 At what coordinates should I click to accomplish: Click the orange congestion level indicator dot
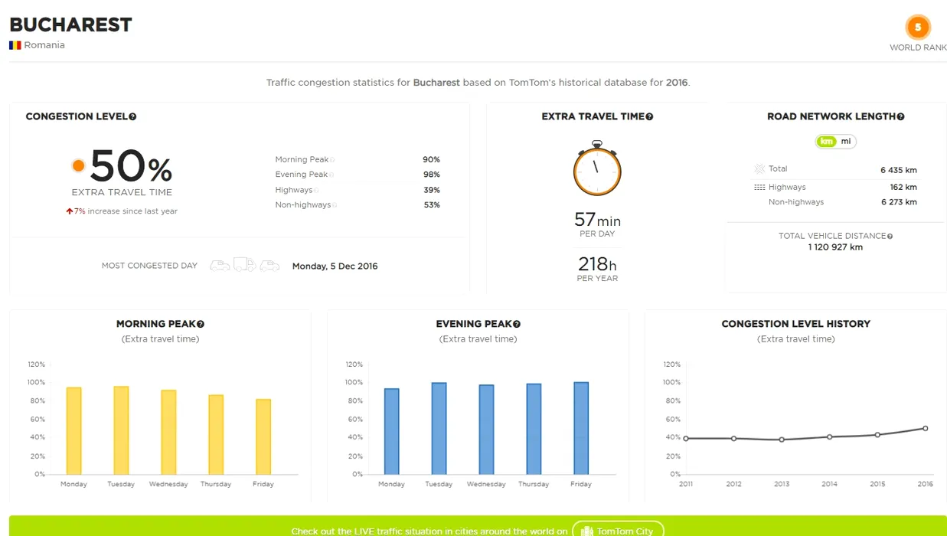point(78,165)
